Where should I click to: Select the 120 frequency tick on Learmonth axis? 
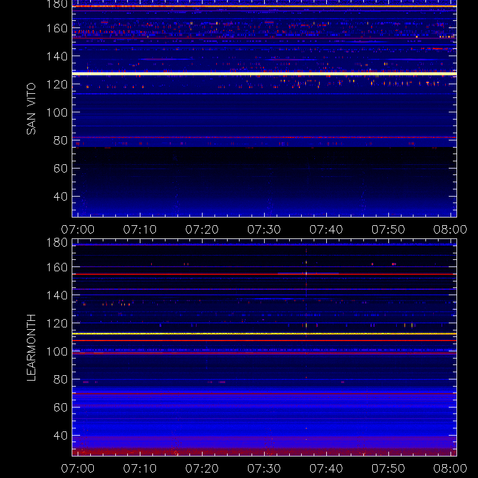[57, 323]
